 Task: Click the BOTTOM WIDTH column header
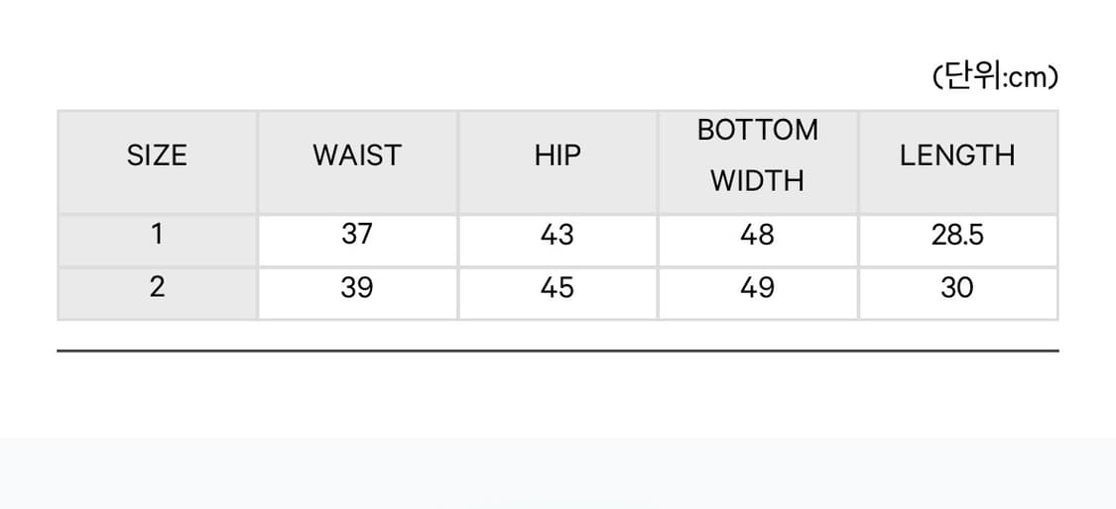click(x=758, y=156)
